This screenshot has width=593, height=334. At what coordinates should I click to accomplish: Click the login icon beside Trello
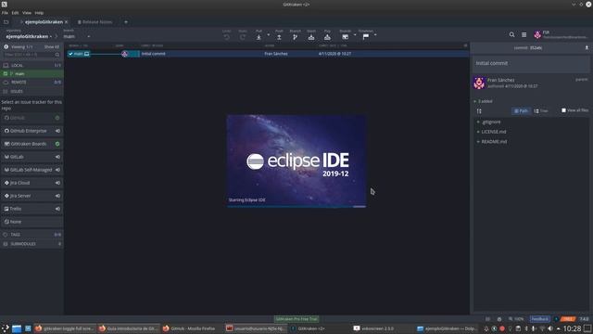(57, 209)
